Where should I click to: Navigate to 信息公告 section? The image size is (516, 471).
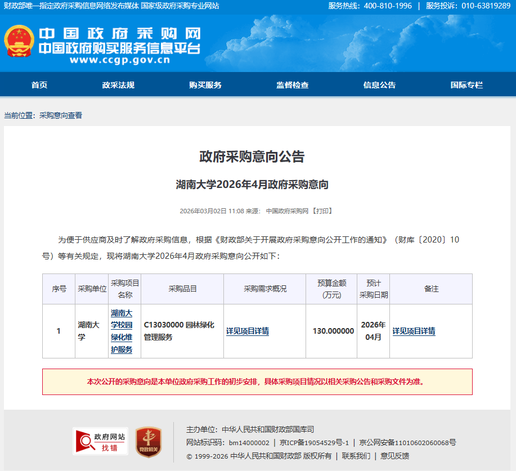pos(379,85)
